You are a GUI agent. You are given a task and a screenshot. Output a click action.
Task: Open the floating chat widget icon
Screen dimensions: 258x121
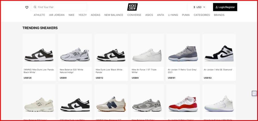coord(254,93)
